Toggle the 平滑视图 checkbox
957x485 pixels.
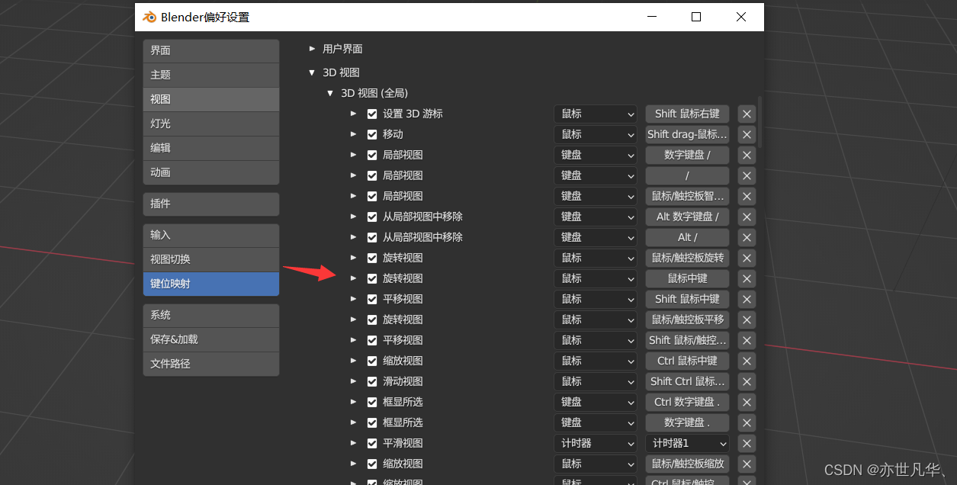click(372, 443)
